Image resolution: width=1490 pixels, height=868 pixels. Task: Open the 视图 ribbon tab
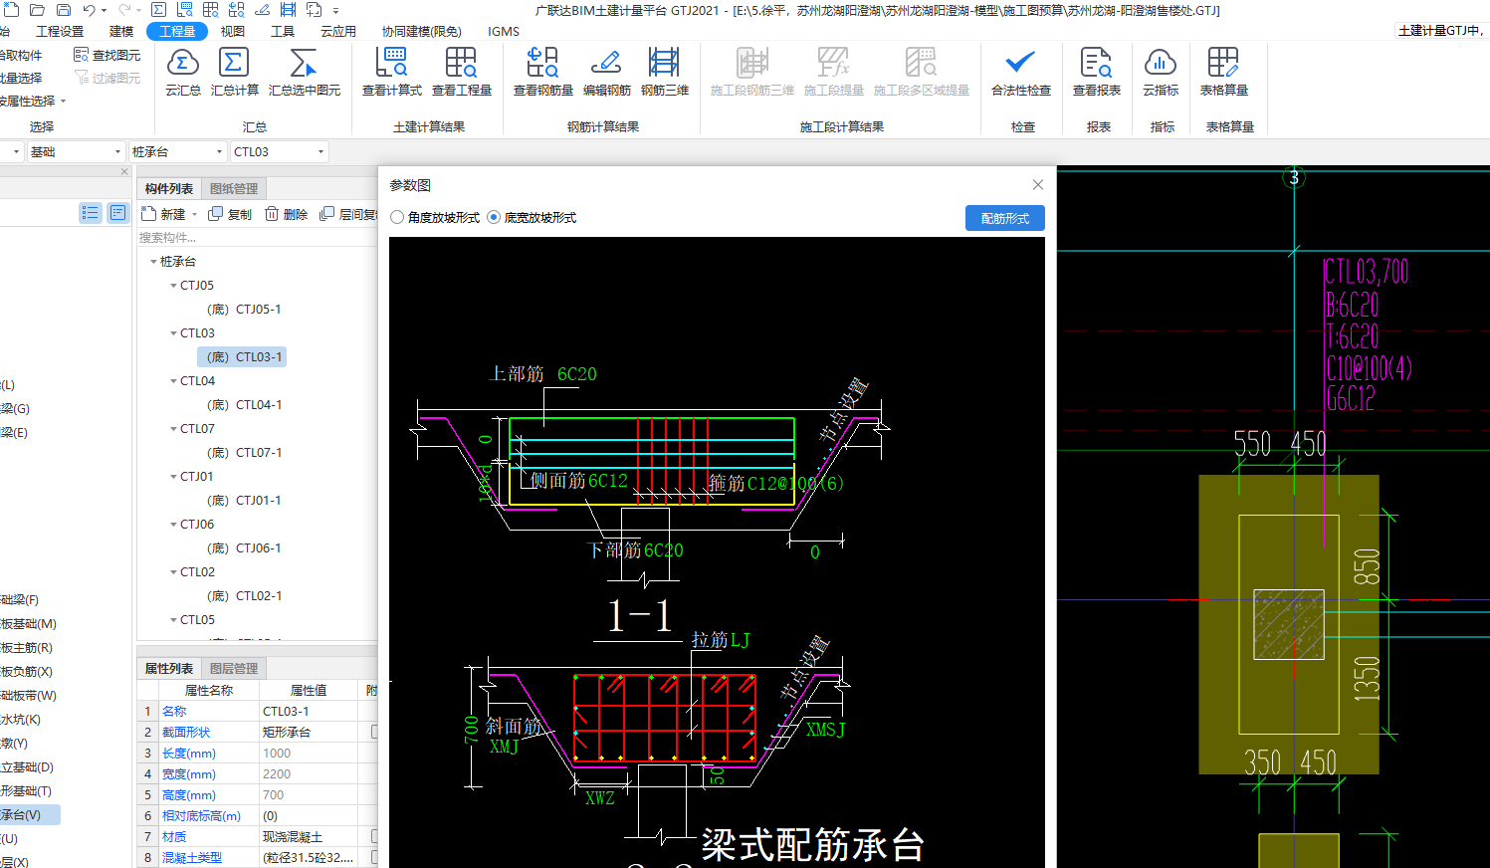233,31
